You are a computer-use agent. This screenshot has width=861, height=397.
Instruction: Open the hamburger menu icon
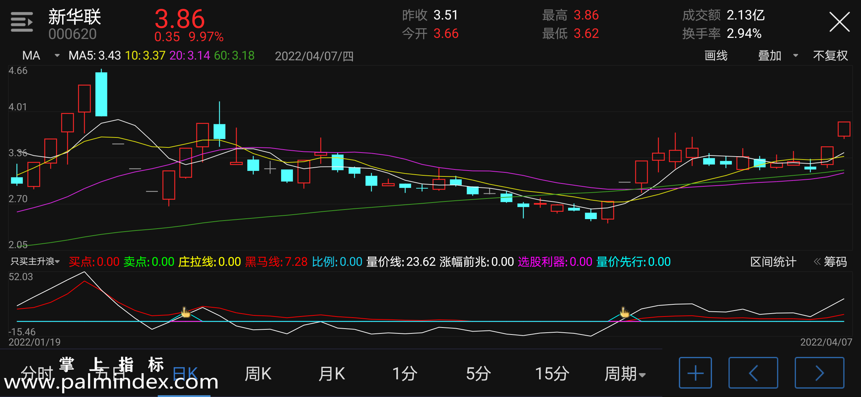[x=22, y=22]
